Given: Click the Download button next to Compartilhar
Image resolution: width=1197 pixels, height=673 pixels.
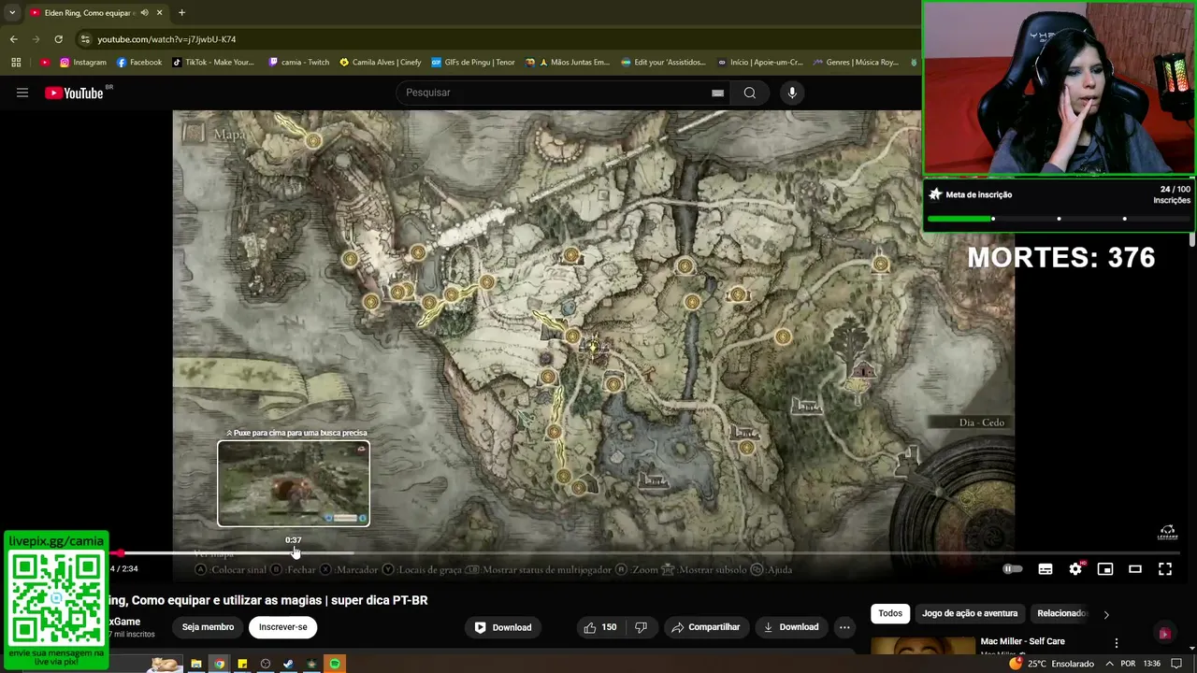Looking at the screenshot, I should click(x=791, y=627).
